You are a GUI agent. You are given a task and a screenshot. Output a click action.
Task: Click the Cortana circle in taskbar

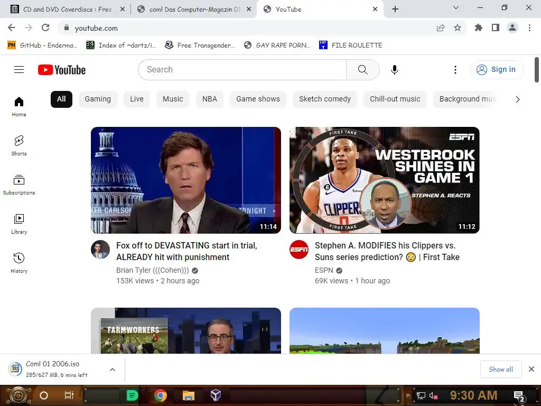pos(44,395)
